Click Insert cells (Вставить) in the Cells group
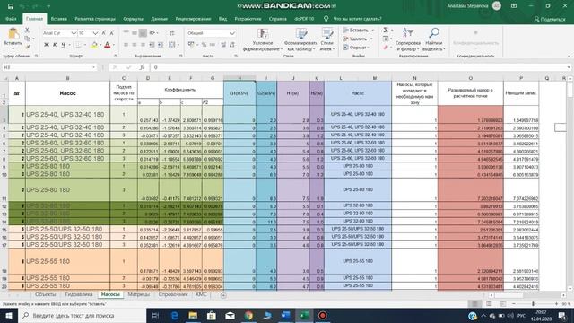Viewport: 574px width, 323px height. [358, 30]
